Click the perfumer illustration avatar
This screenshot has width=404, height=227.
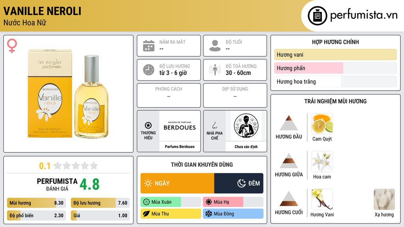246,126
